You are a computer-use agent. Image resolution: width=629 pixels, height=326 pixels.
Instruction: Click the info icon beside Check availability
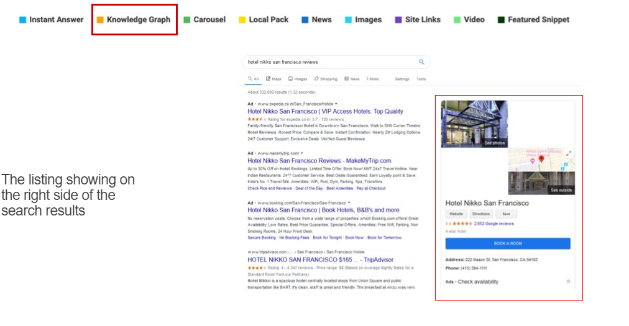pos(569,281)
